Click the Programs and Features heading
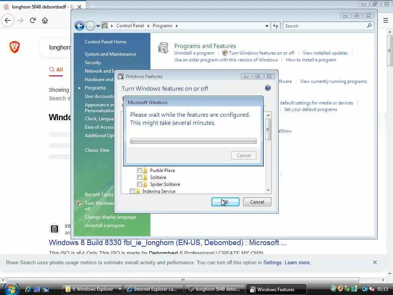 pos(205,46)
